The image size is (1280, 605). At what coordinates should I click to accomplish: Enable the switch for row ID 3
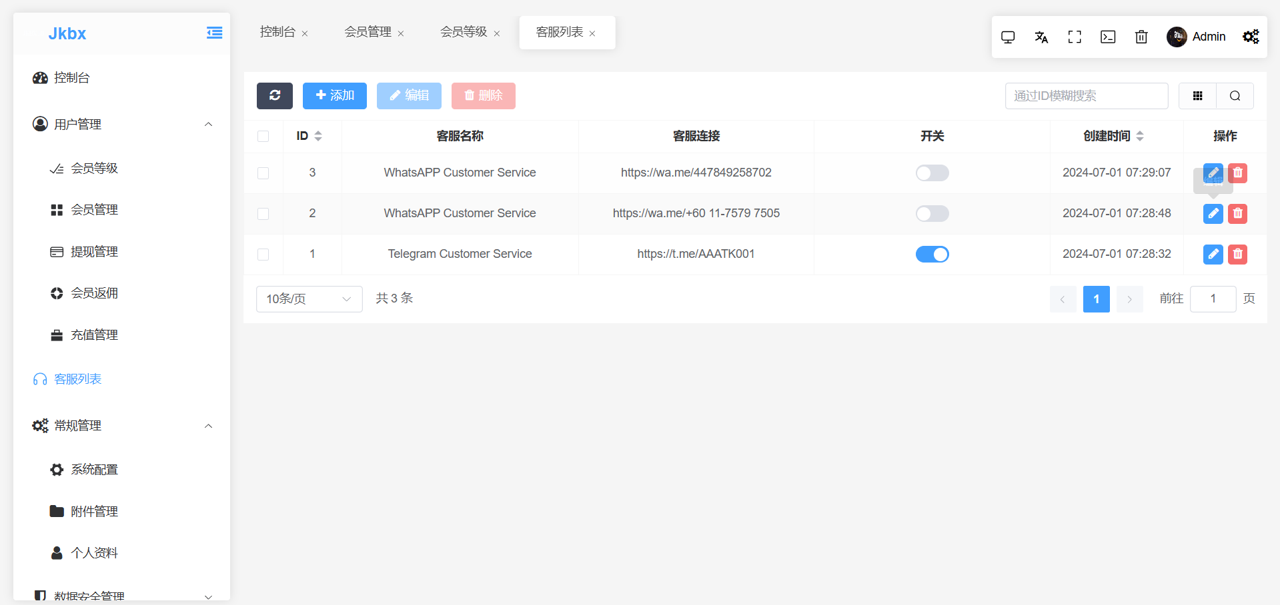[932, 173]
